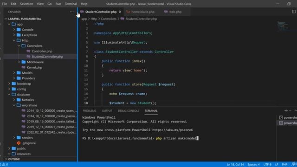Screen dimensions: 297x167
Task: Open the Terminal menu
Action: click(x=71, y=4)
